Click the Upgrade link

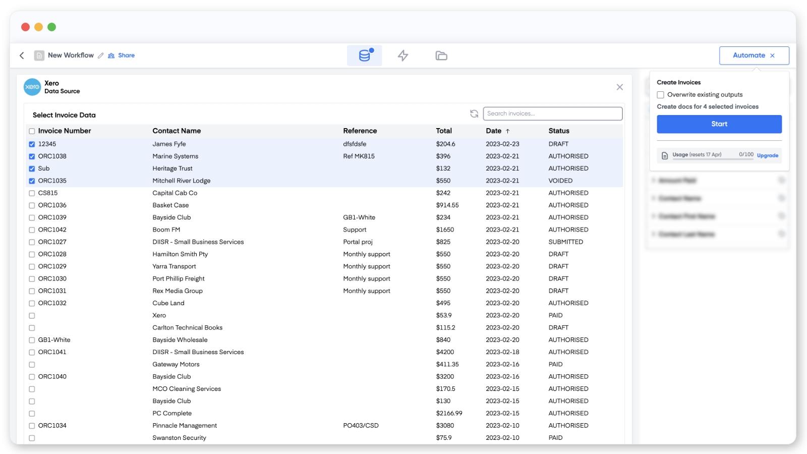tap(767, 155)
